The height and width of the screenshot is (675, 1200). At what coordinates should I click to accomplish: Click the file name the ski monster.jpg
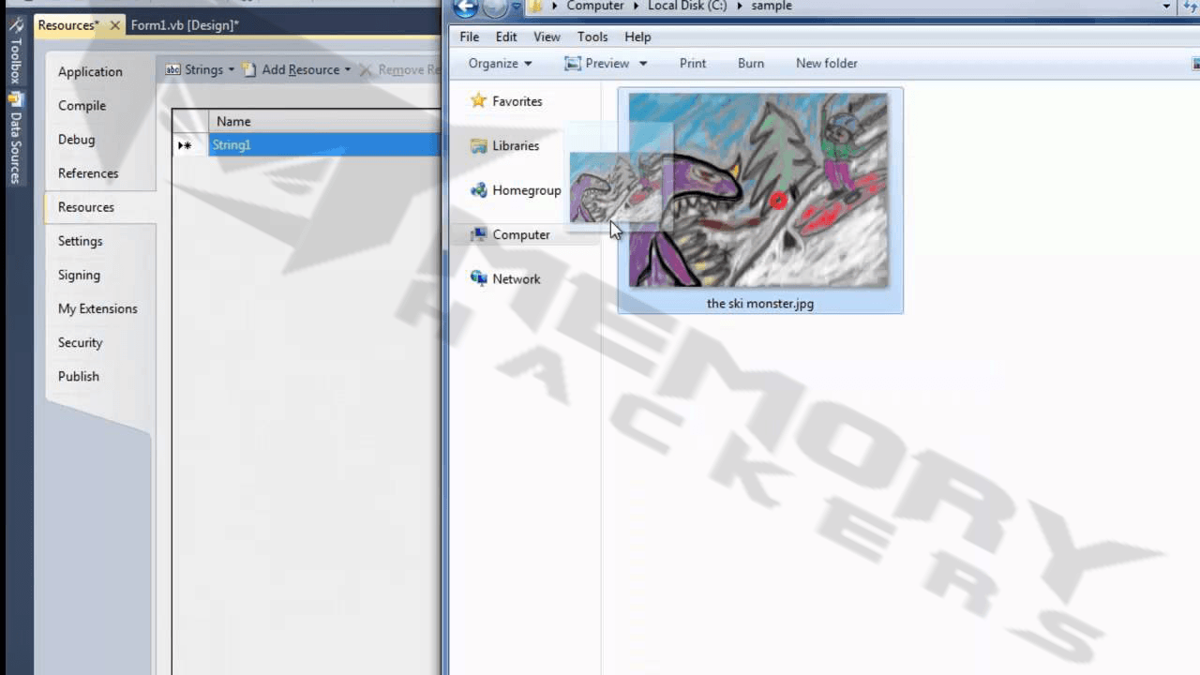(760, 304)
